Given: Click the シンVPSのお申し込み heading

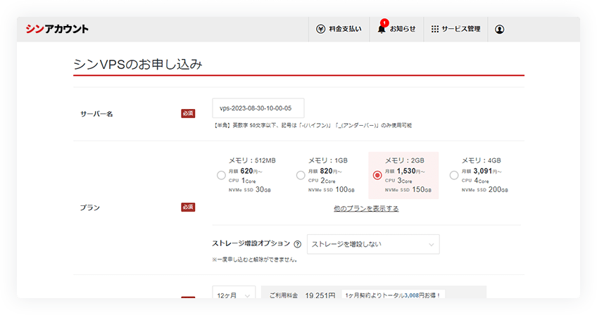Looking at the screenshot, I should (138, 64).
